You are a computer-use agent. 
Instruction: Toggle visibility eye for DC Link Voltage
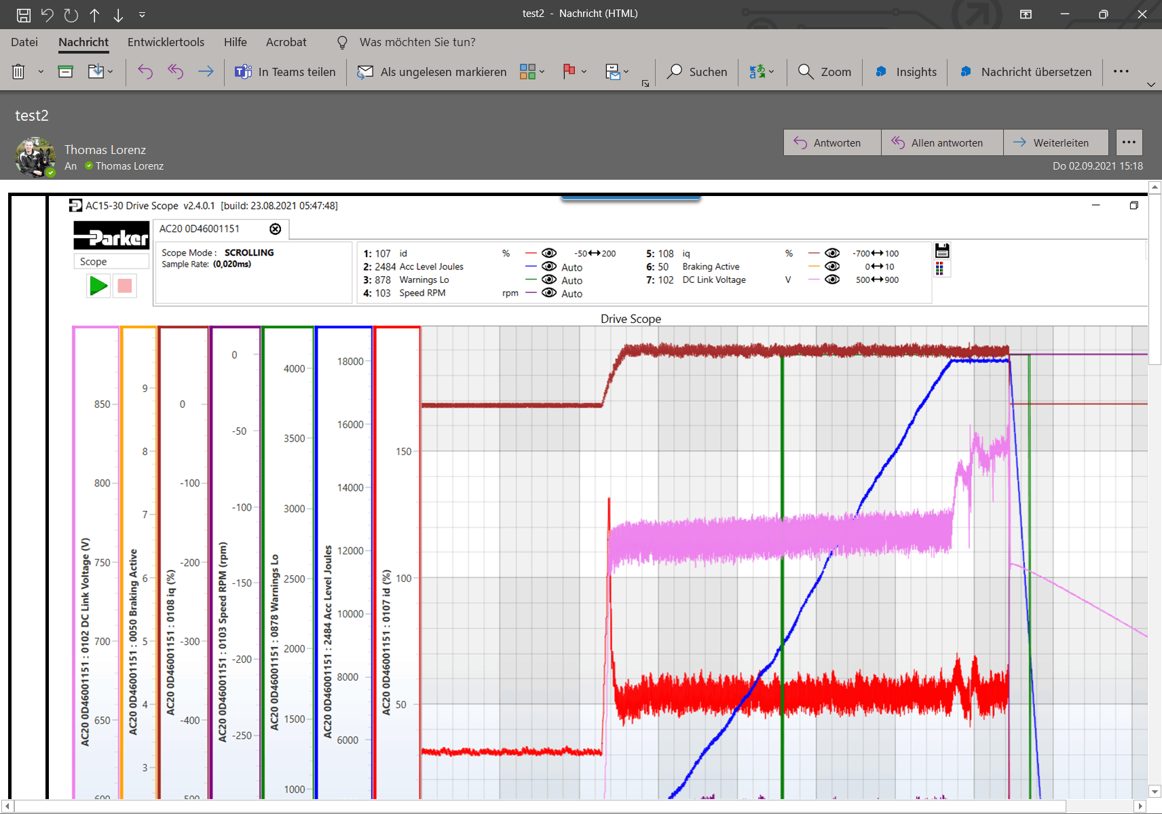click(832, 279)
